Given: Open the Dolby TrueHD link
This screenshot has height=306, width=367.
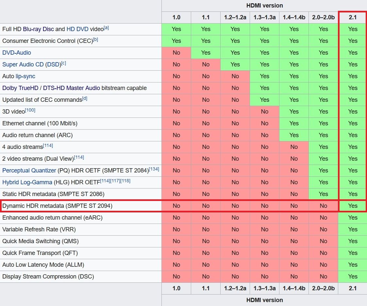Looking at the screenshot, I should [20, 88].
